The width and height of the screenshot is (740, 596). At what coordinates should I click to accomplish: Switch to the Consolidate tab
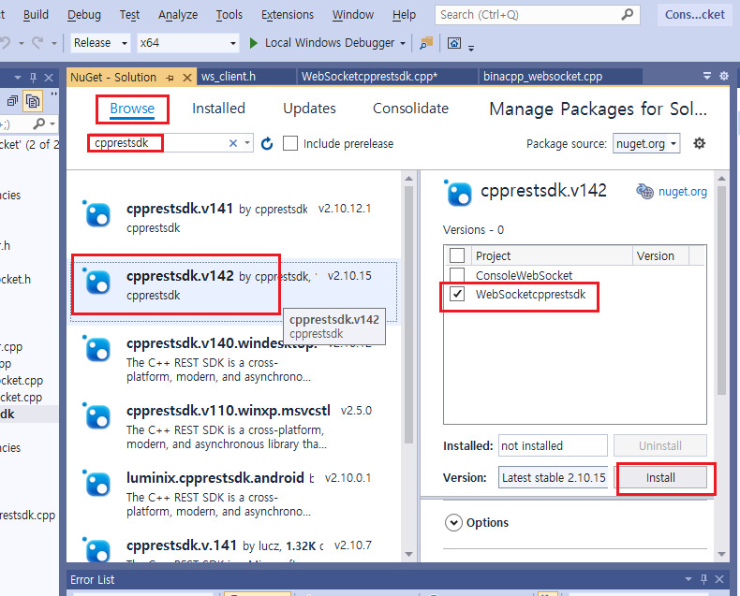(410, 109)
